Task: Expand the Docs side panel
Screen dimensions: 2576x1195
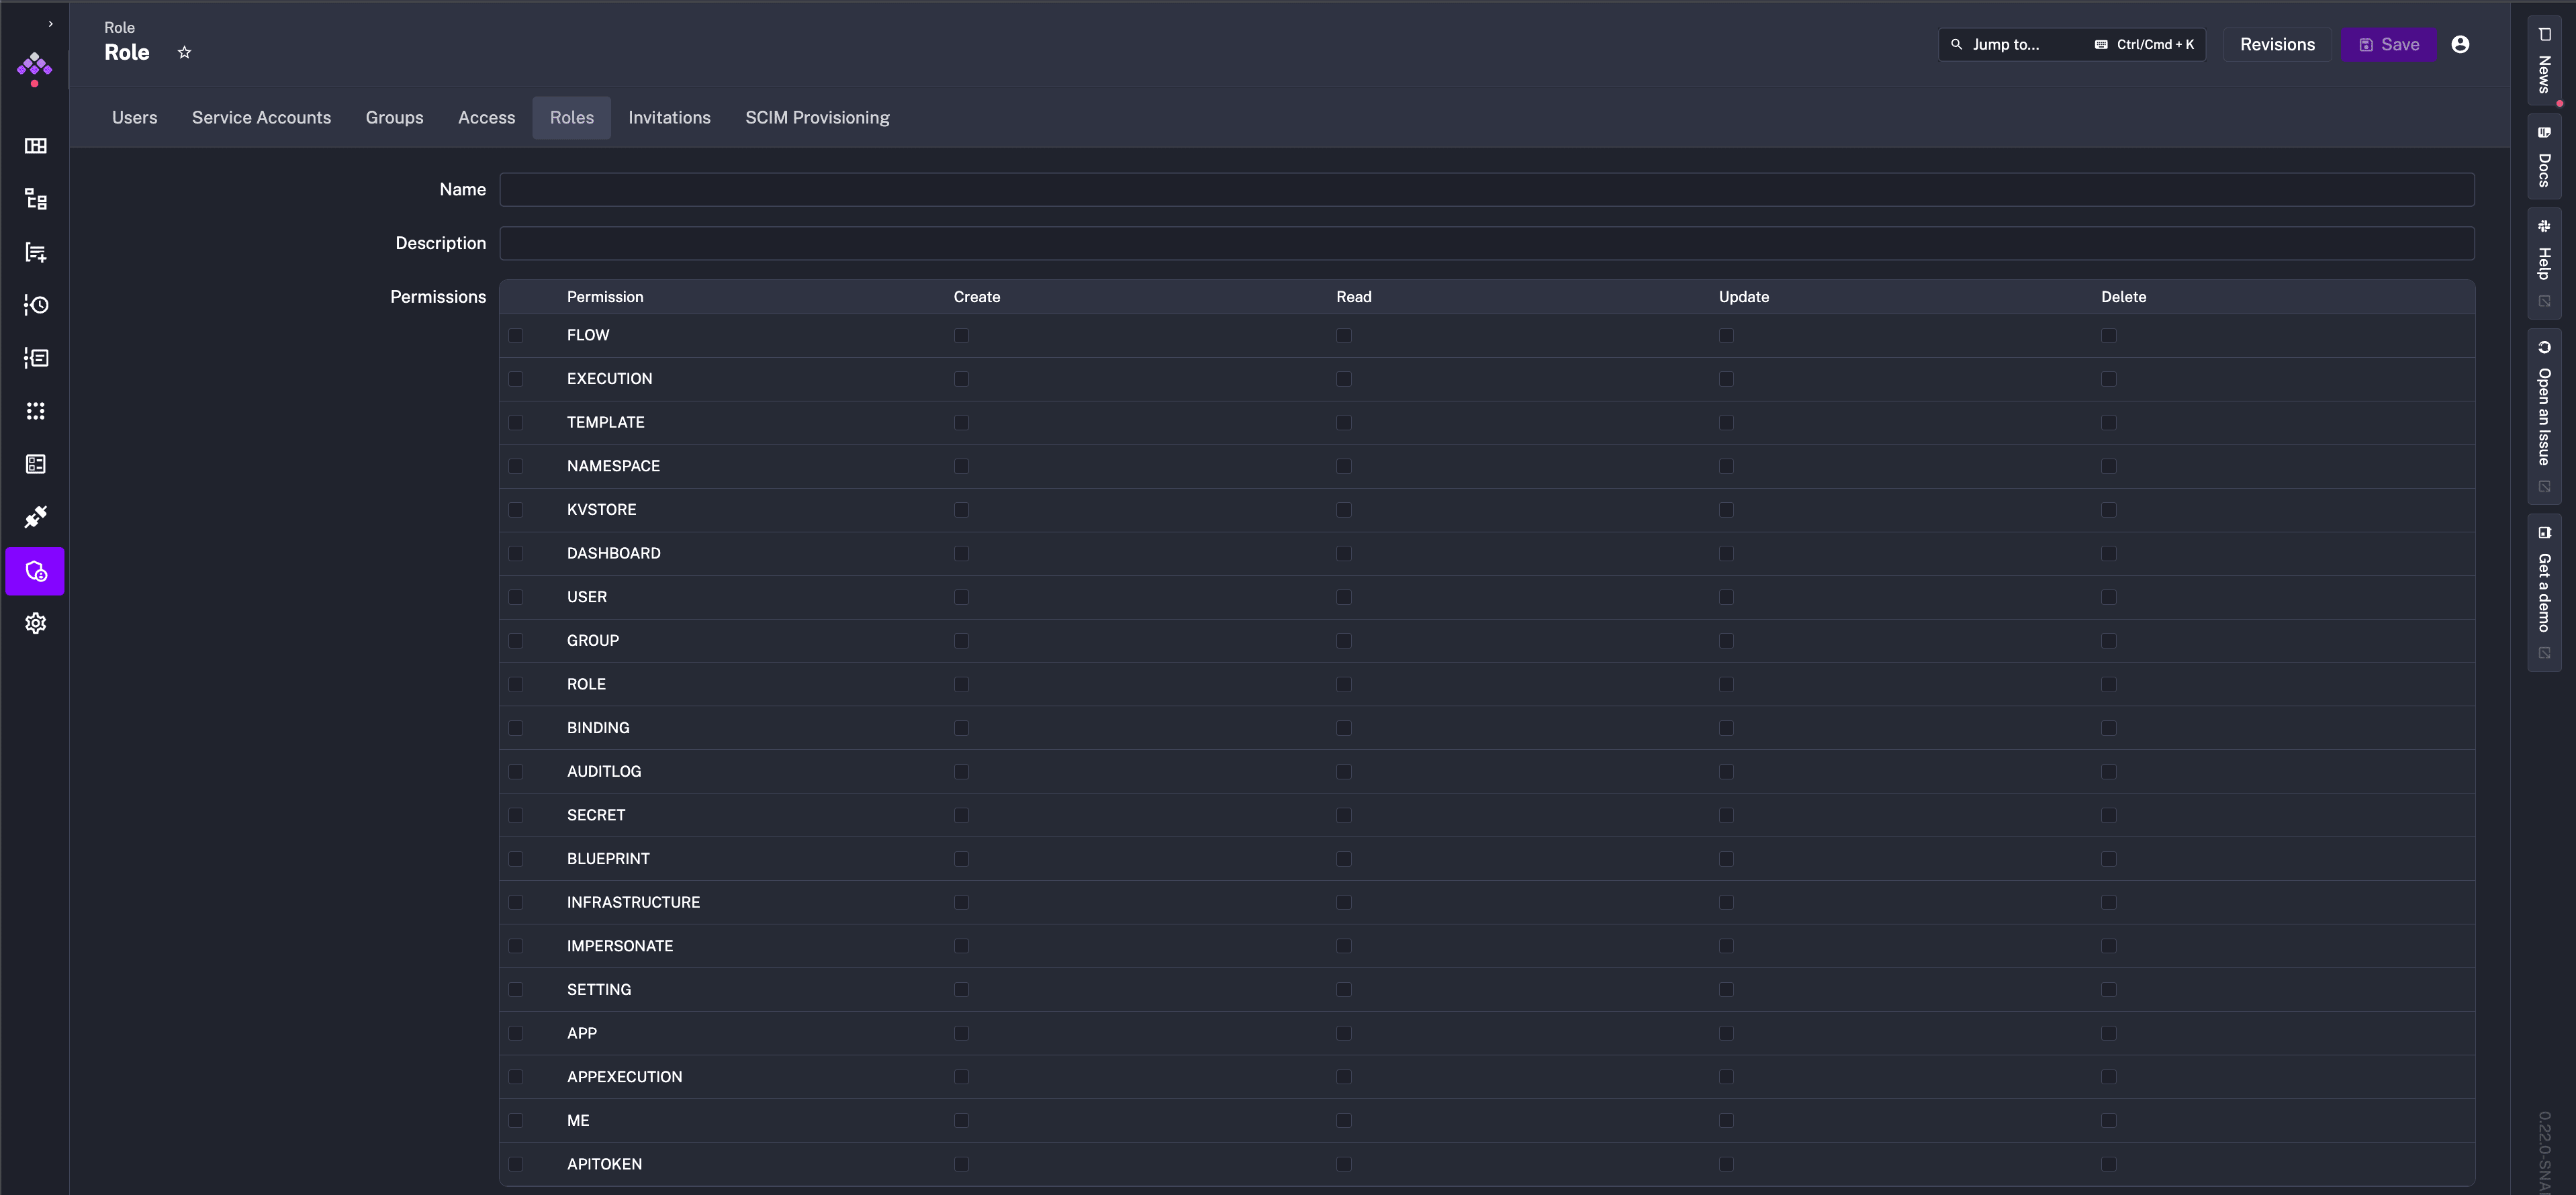Action: (x=2544, y=157)
